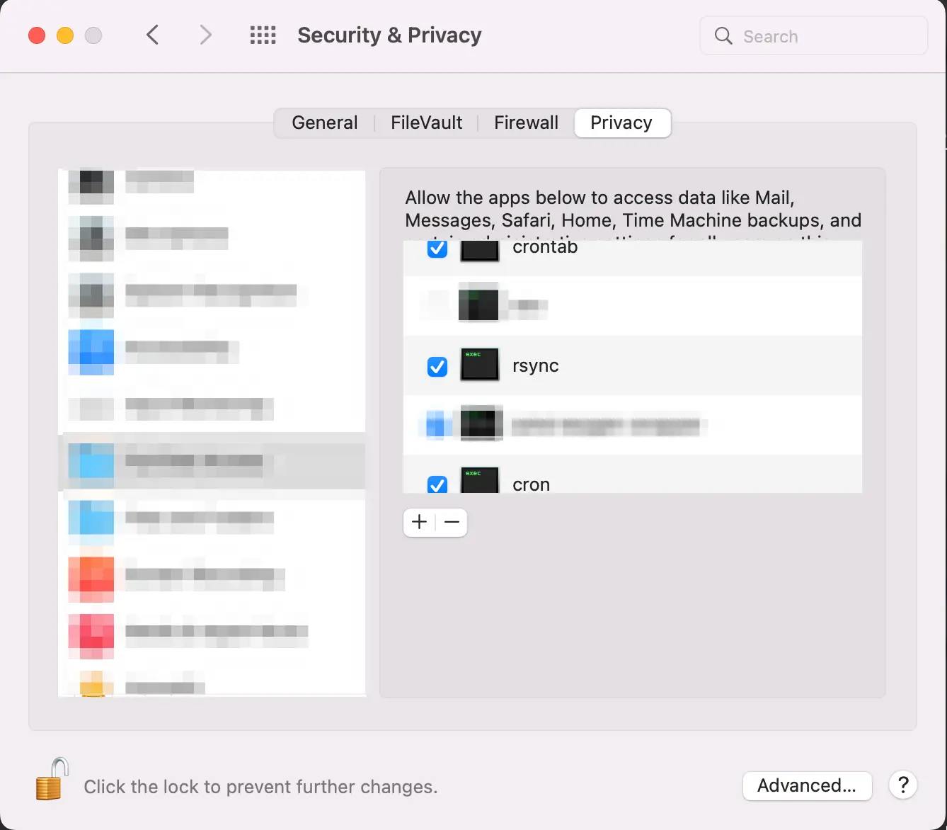Switch to the General tab
947x830 pixels.
point(325,123)
